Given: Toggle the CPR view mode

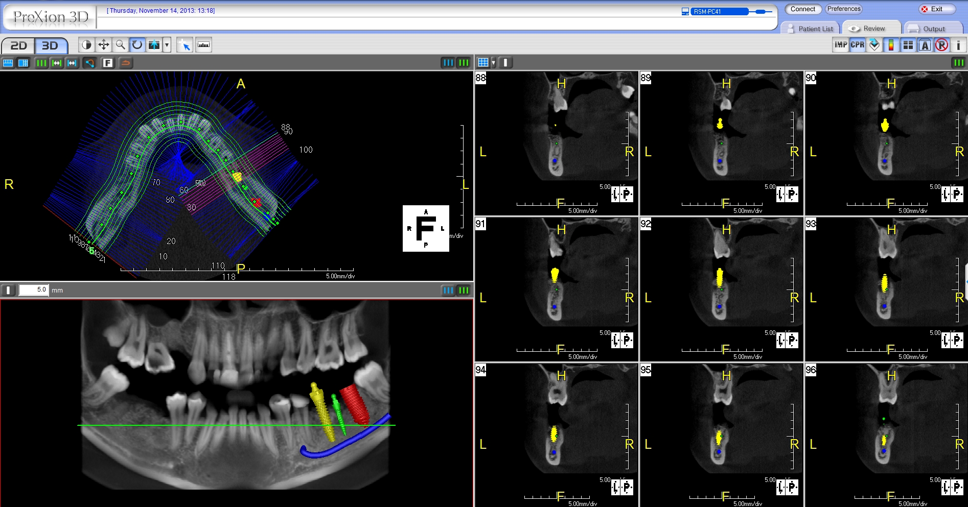Looking at the screenshot, I should [858, 45].
